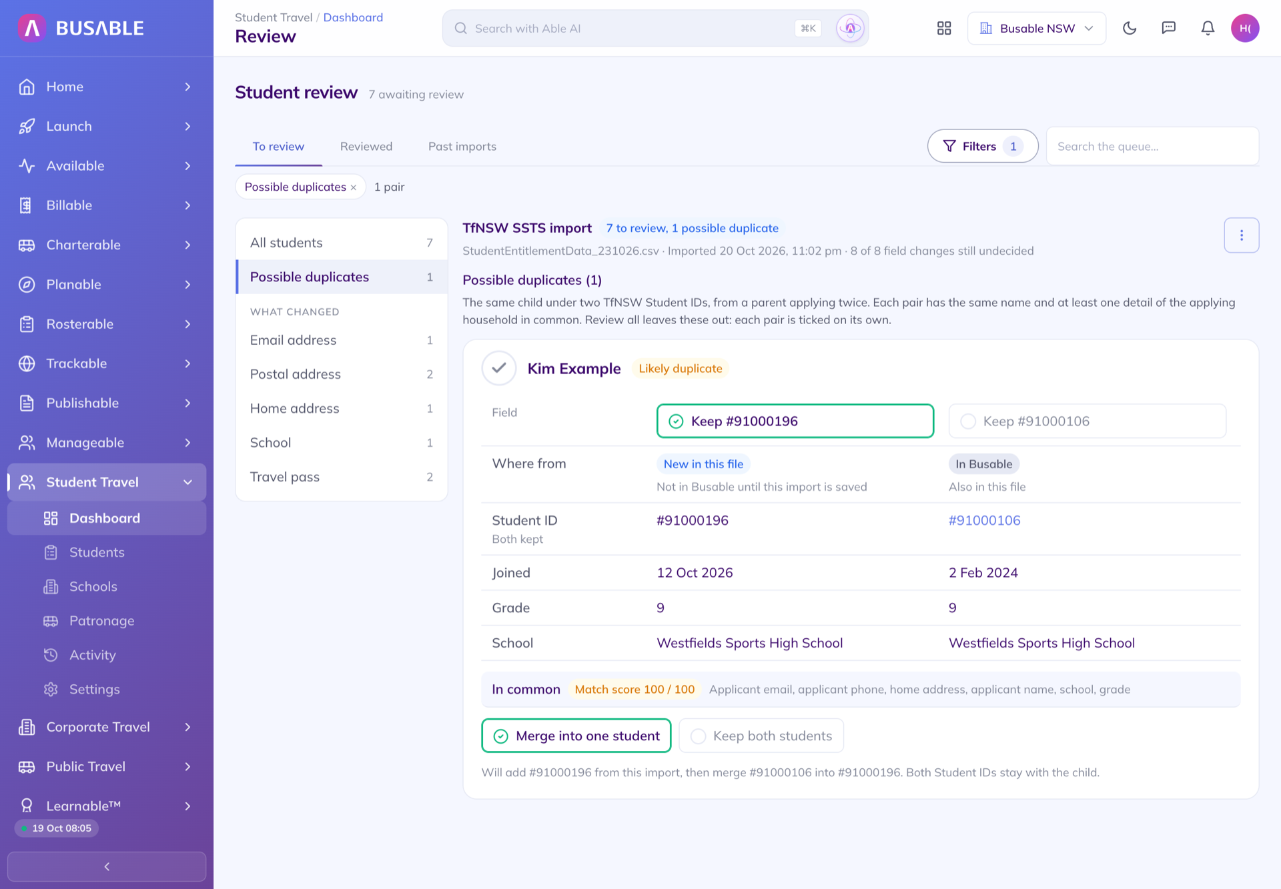1281x889 pixels.
Task: Open Patronage in the sidebar
Action: [107, 620]
